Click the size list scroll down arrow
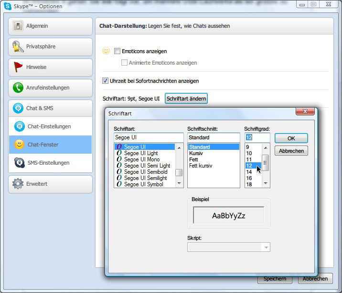The width and height of the screenshot is (342, 293). pos(266,183)
